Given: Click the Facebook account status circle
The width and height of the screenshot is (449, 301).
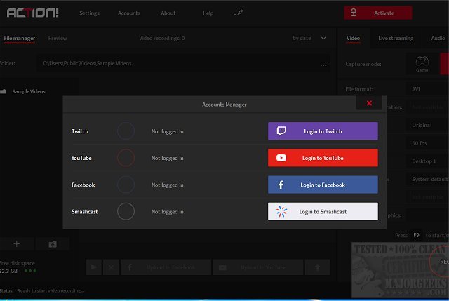Looking at the screenshot, I should coord(126,185).
